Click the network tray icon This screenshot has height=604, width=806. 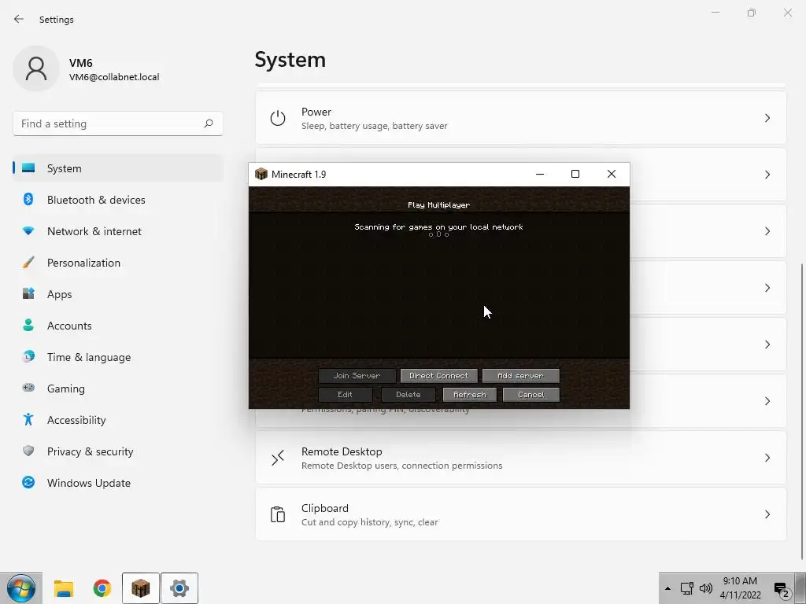coord(686,588)
